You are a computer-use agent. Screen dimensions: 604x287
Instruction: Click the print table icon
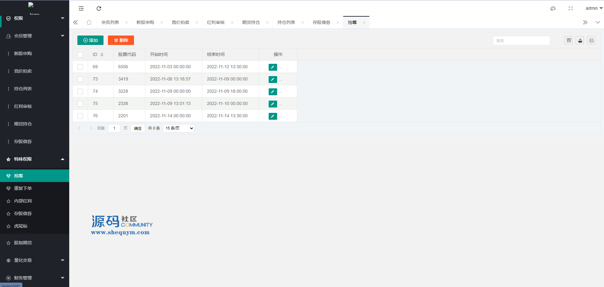tap(591, 41)
